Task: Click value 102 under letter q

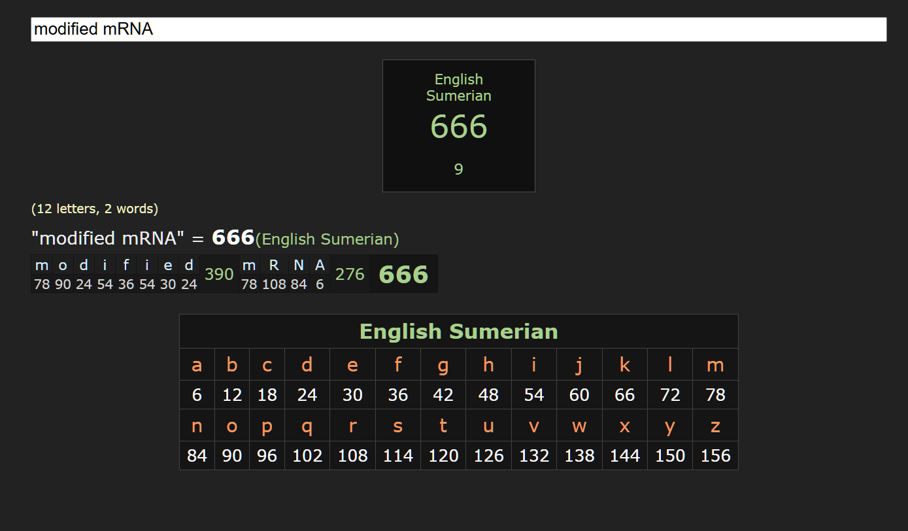Action: [307, 456]
